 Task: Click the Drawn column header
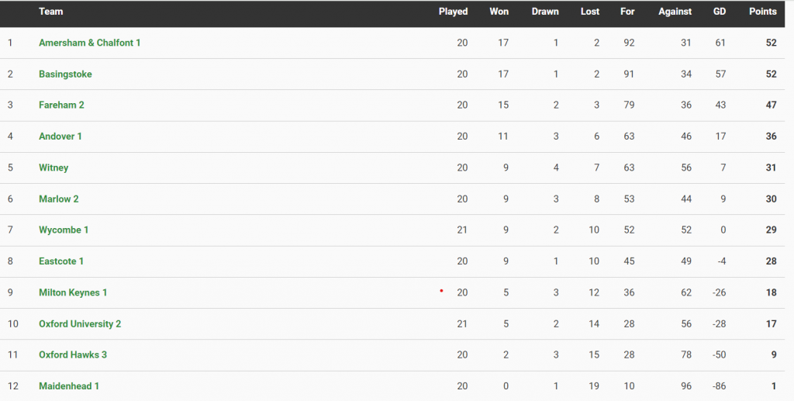(x=545, y=12)
